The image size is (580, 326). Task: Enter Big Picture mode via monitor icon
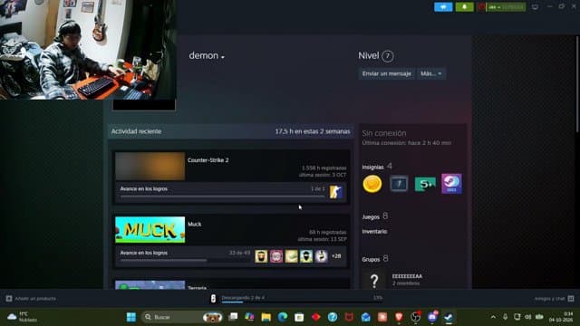pyautogui.click(x=535, y=7)
